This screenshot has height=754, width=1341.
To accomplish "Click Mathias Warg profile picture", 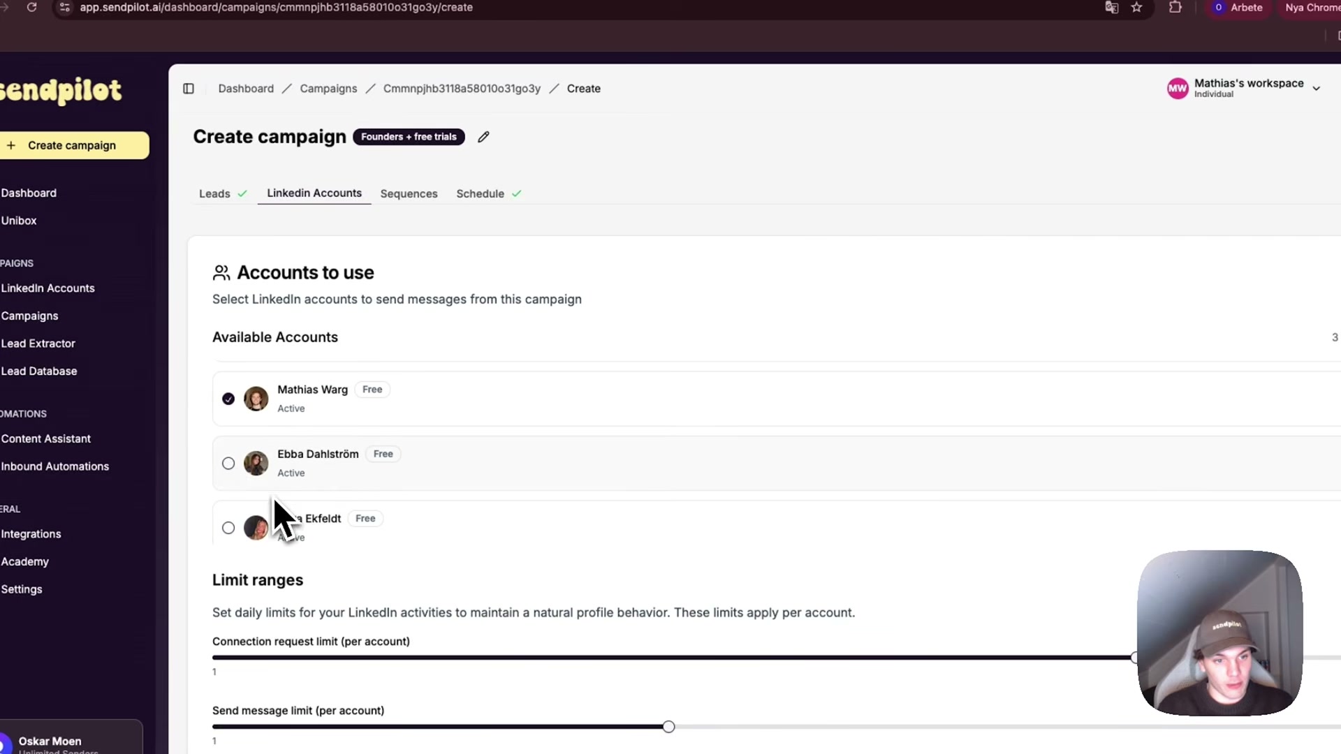I will click(256, 399).
